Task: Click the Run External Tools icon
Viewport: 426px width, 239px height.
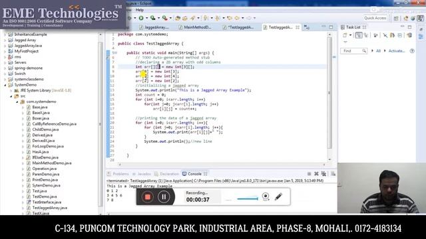Action: pos(164,18)
